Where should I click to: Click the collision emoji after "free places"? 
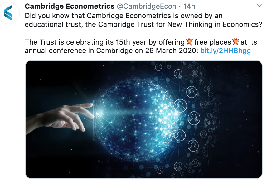tap(236, 42)
